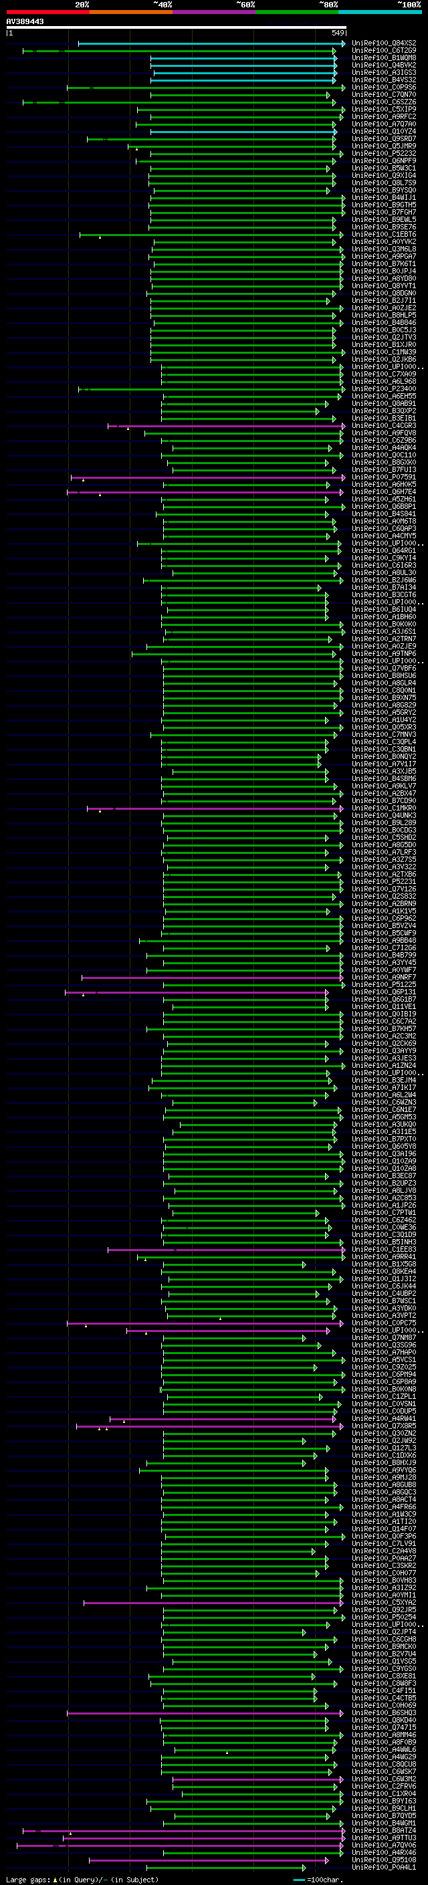
Task: Choose hit UniRef100_Q3AYY9
Action: 384,1050
